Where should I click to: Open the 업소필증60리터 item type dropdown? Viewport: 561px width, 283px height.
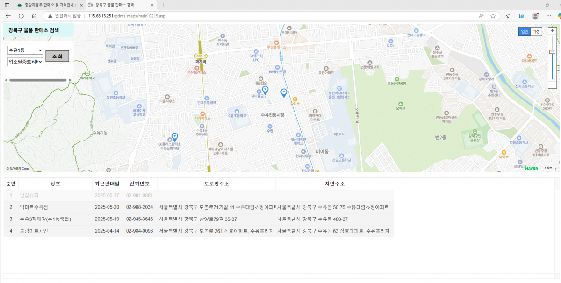pyautogui.click(x=25, y=62)
